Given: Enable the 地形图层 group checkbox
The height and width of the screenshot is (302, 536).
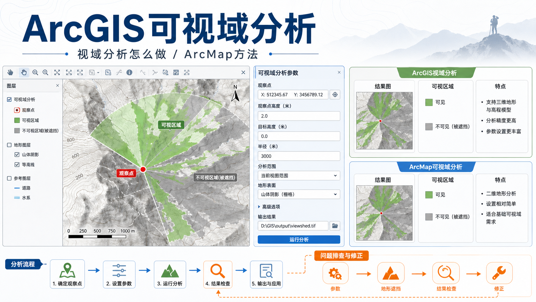Looking at the screenshot, I should point(9,145).
